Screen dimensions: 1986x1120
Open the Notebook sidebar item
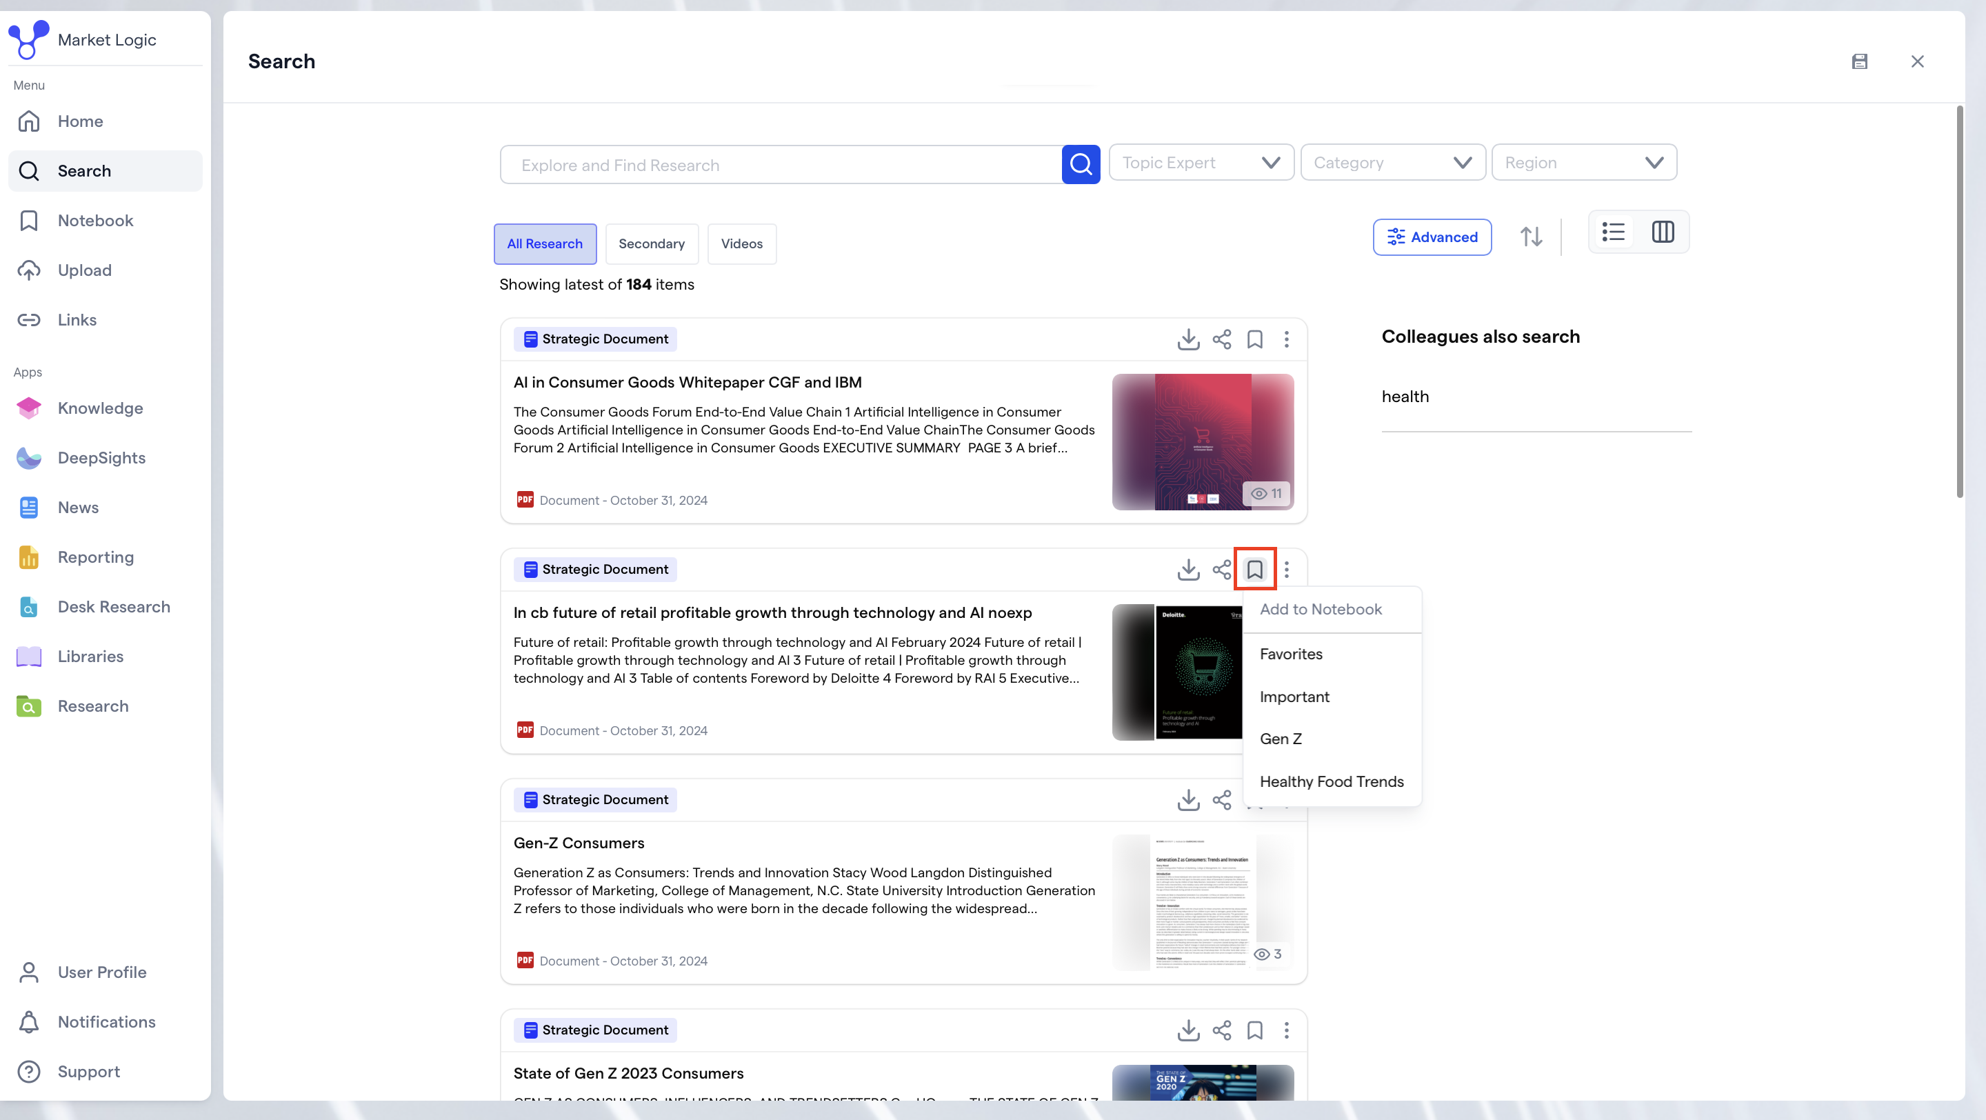105,221
